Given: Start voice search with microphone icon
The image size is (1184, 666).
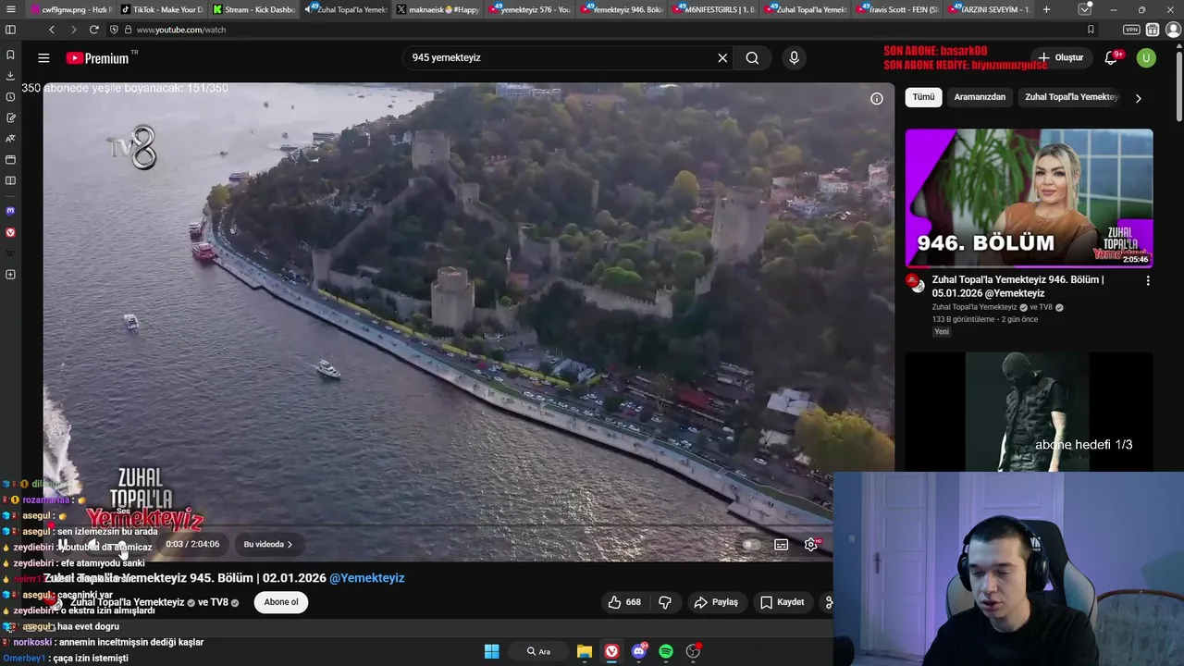Looking at the screenshot, I should click(x=794, y=58).
